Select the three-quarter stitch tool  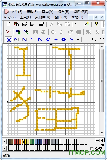[x=40, y=40]
